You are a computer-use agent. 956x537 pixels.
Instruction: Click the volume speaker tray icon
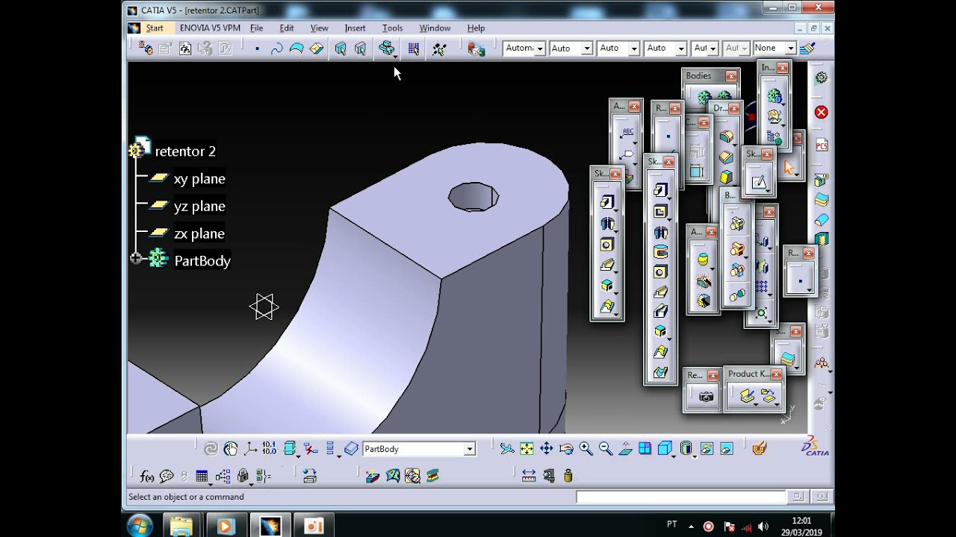click(763, 527)
